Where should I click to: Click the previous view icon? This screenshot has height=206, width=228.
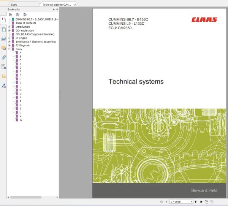click(x=206, y=202)
